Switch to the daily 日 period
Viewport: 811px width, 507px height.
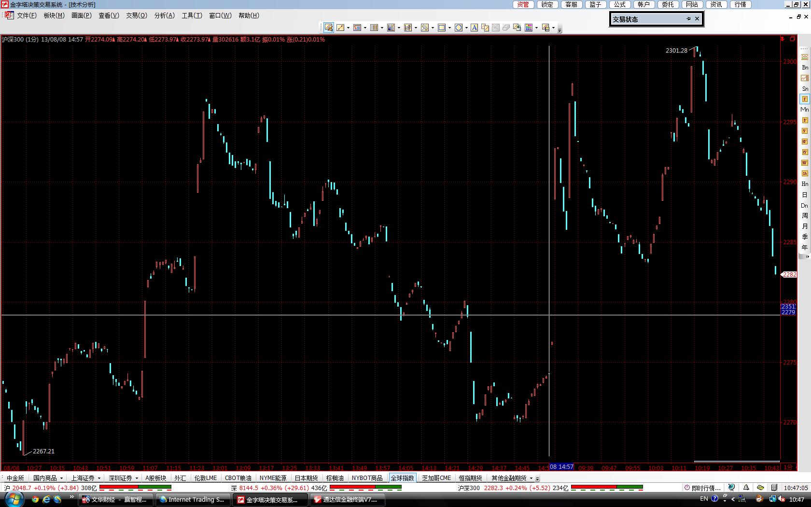coord(805,195)
